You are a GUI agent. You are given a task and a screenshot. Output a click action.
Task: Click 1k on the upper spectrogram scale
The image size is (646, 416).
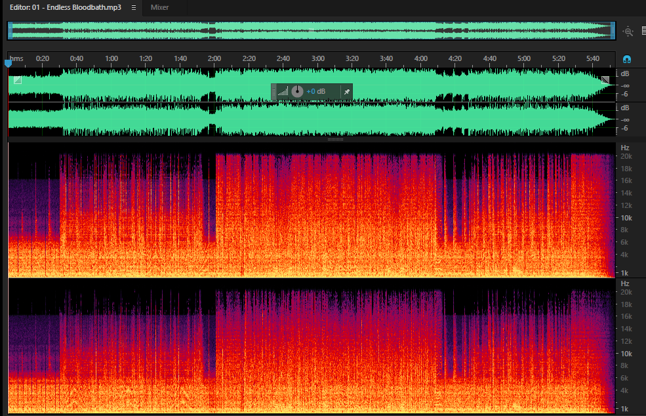point(624,273)
